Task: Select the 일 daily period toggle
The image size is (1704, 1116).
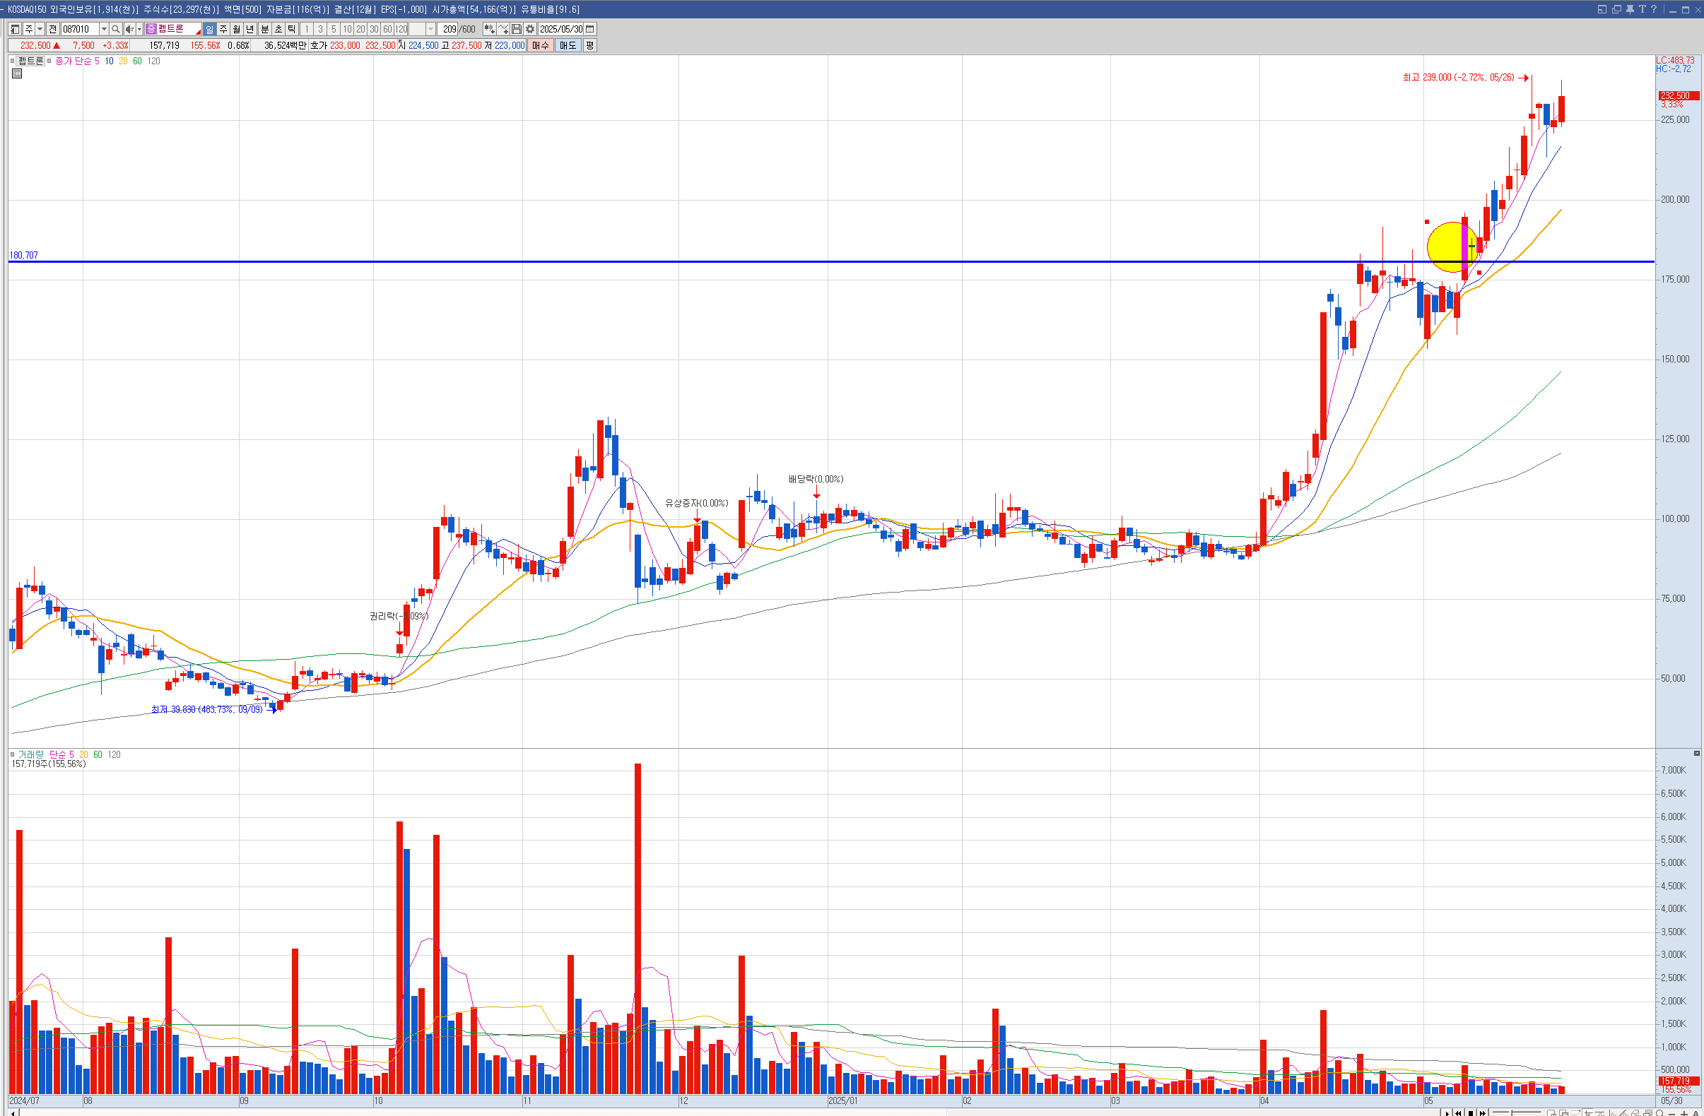Action: [209, 30]
